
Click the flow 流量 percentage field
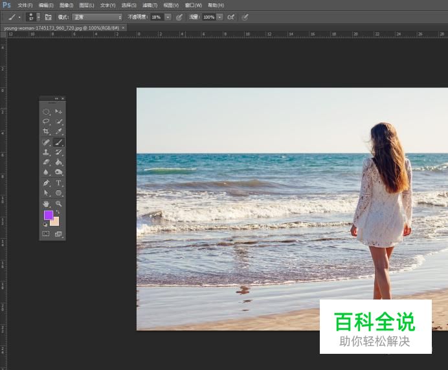[x=208, y=17]
